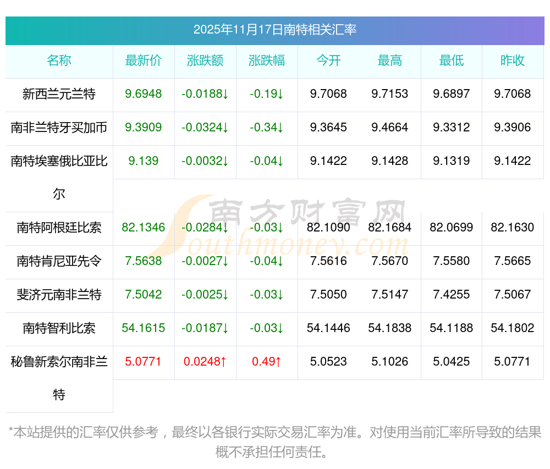Click change amount -0.0284↓
Viewport: 550px width, 469px height.
click(x=205, y=228)
